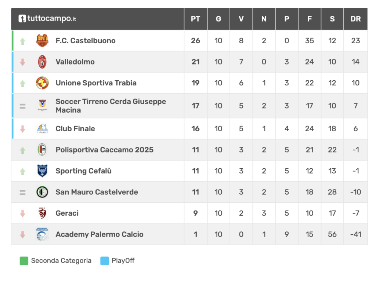Click the equals sign beside San Mauro Castelverde
376x282 pixels.
(22, 192)
